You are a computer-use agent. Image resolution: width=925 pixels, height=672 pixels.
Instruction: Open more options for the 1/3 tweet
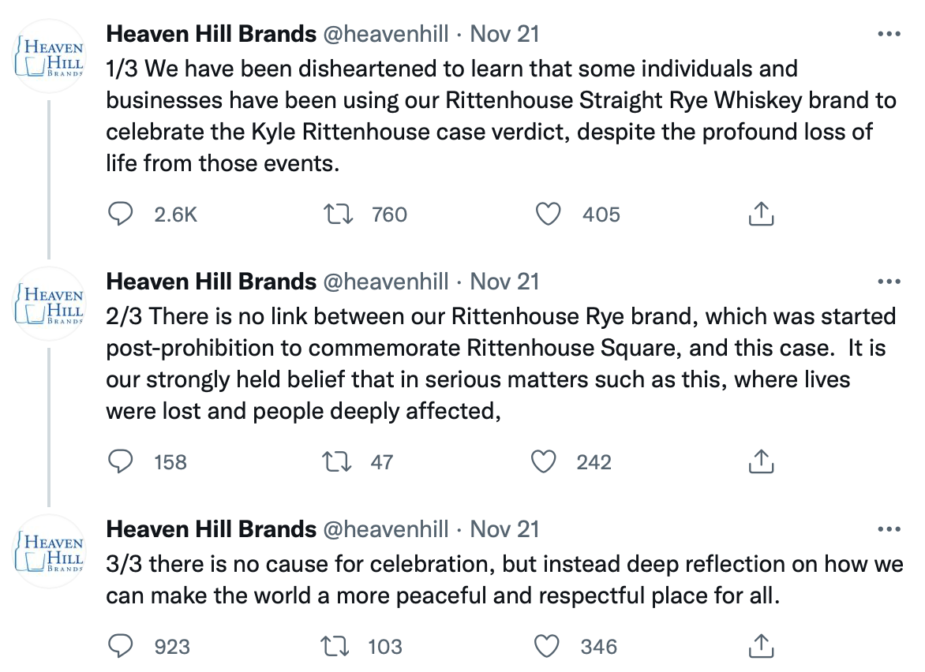(x=889, y=35)
